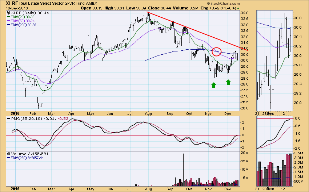The width and height of the screenshot is (309, 192).
Task: Click the 'Chg +0.42 (+1.40%)' value
Action: click(218, 8)
